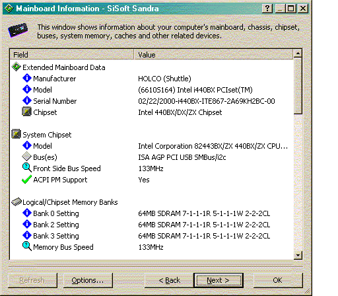Click the info icon beside Manufacturer

[x=27, y=78]
